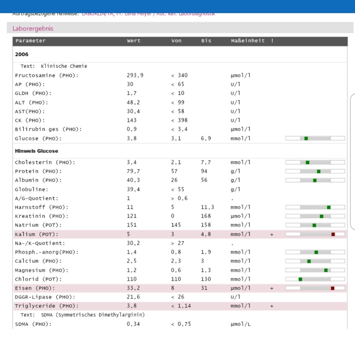Click the Phosph.-anorg(PHO) parameter name

click(47, 252)
